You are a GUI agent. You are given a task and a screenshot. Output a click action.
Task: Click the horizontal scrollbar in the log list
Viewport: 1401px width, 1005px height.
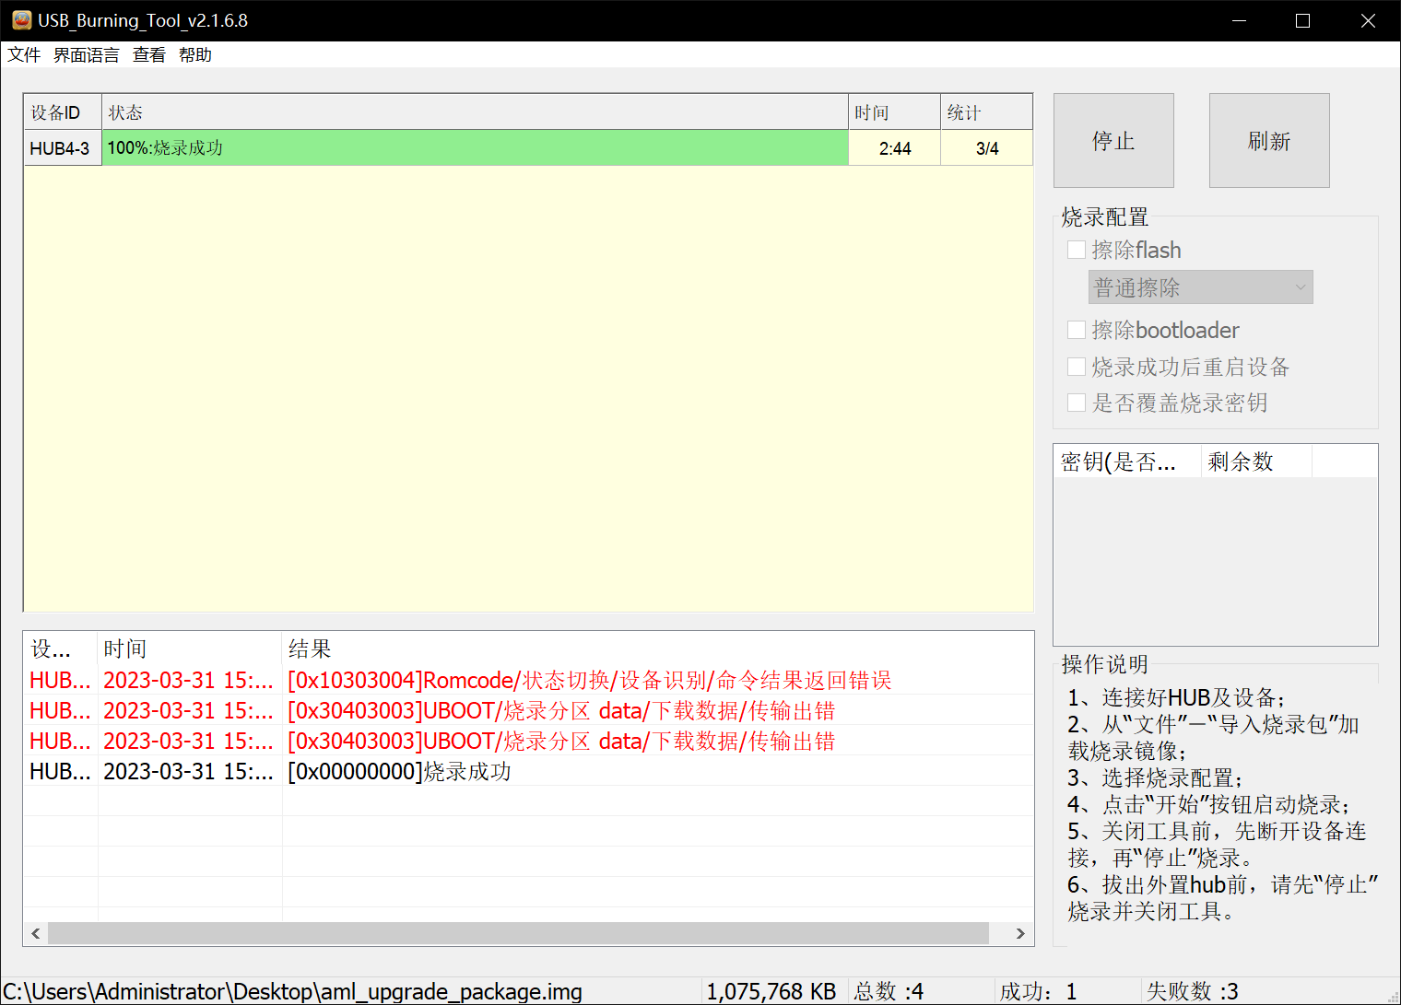518,933
